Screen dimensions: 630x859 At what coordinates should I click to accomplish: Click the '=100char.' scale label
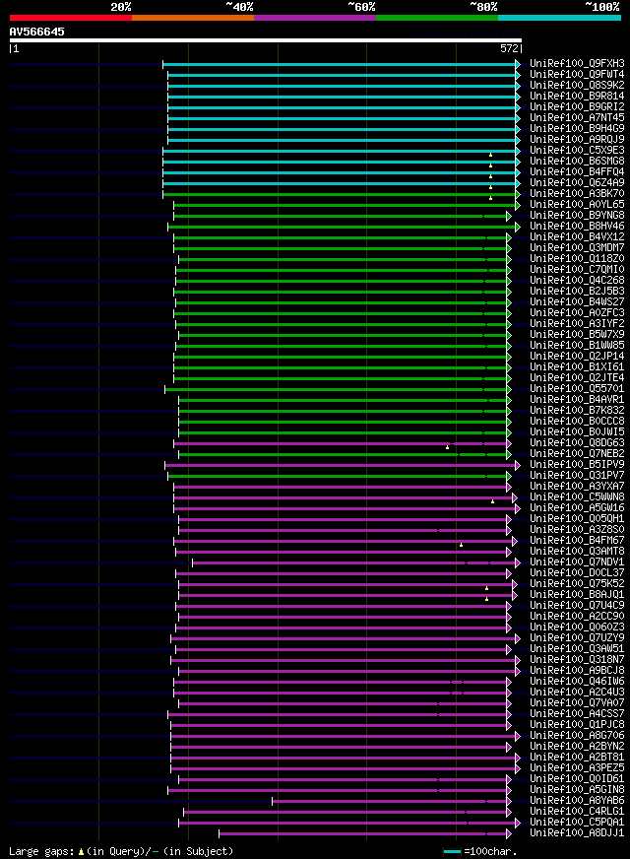click(x=490, y=851)
